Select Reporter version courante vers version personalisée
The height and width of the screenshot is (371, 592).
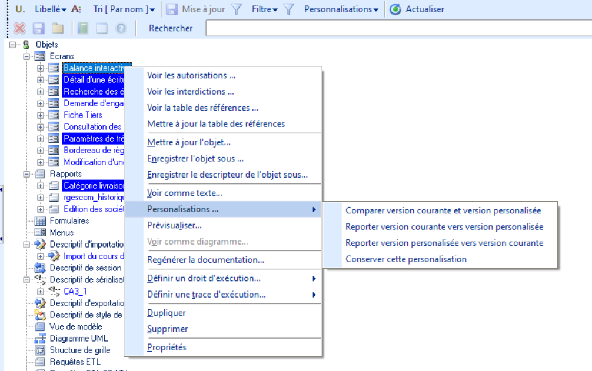440,227
